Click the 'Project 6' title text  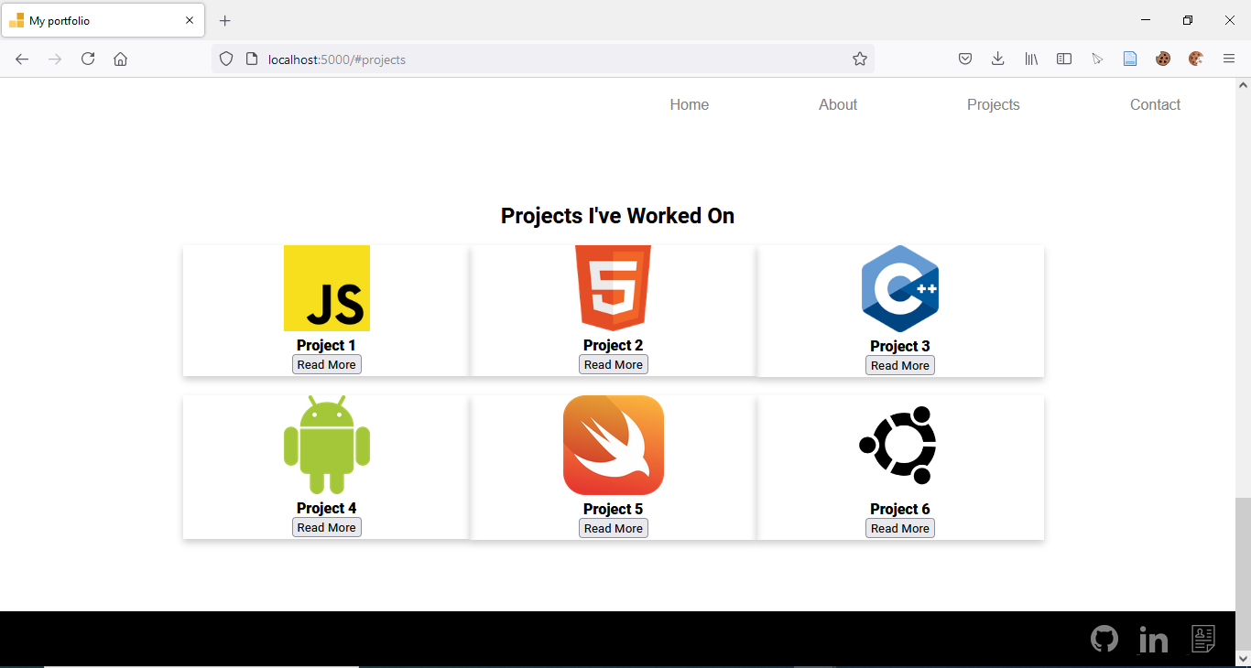[x=900, y=509]
